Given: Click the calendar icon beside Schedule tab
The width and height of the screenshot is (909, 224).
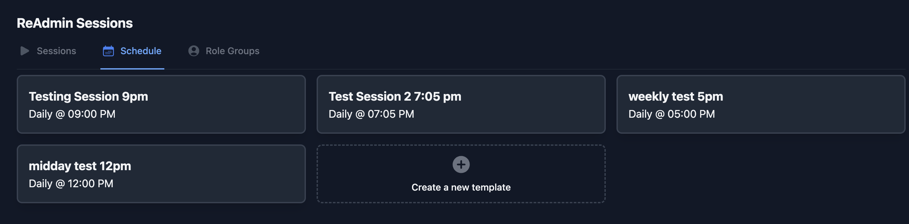Looking at the screenshot, I should [108, 51].
